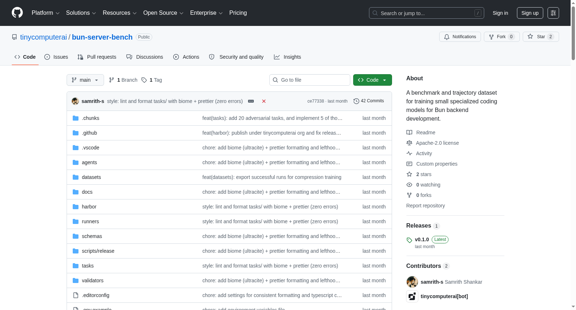The height and width of the screenshot is (310, 576).
Task: Click the Search or jump to field
Action: tap(427, 13)
